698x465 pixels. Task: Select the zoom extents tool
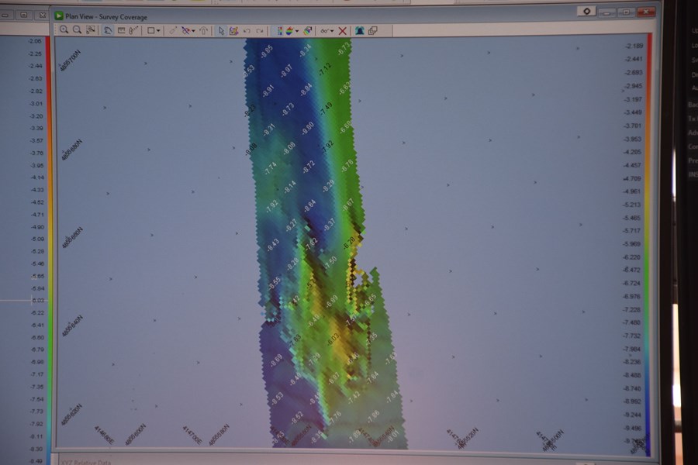coord(91,30)
